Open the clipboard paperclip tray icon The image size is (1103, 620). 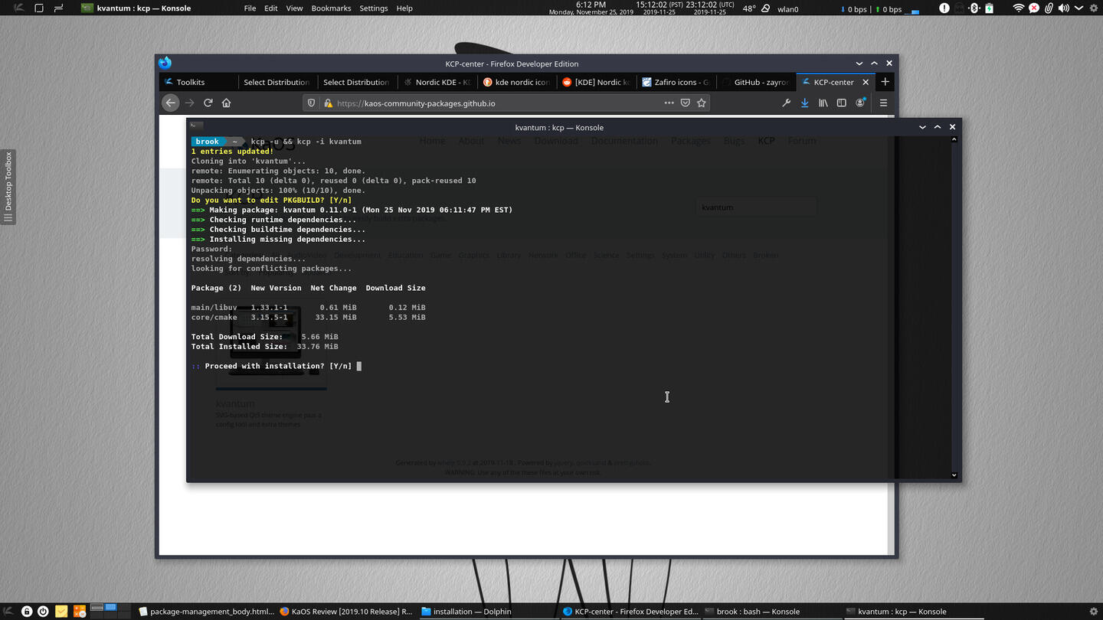[1049, 8]
